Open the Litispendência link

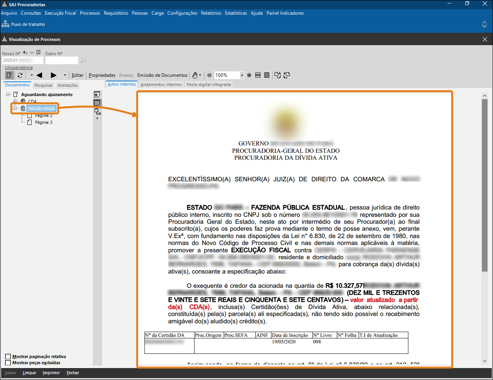coord(19,68)
